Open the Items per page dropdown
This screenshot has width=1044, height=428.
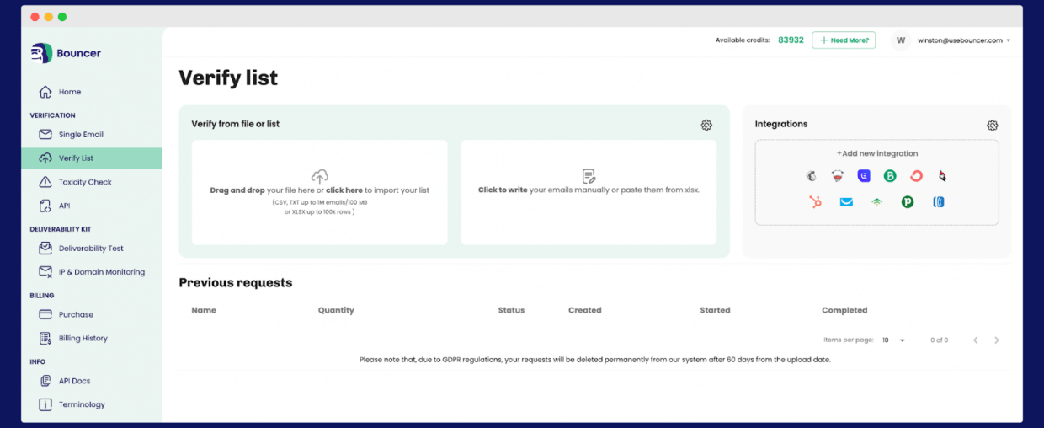[893, 340]
